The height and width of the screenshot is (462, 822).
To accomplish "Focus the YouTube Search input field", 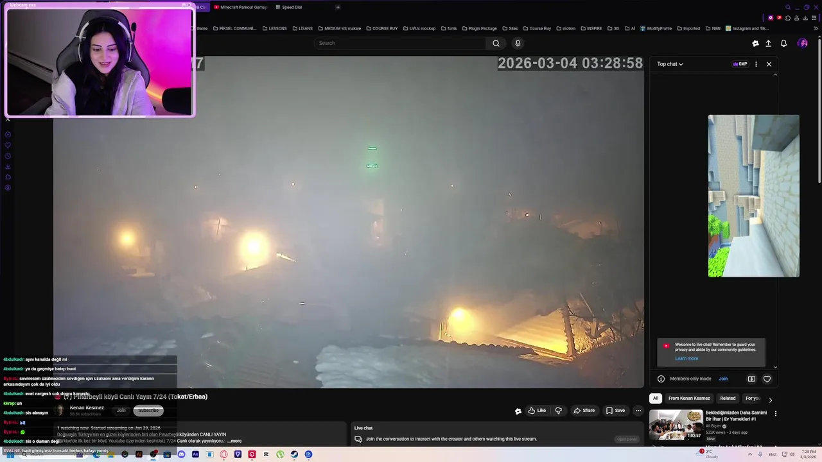I will [x=400, y=43].
